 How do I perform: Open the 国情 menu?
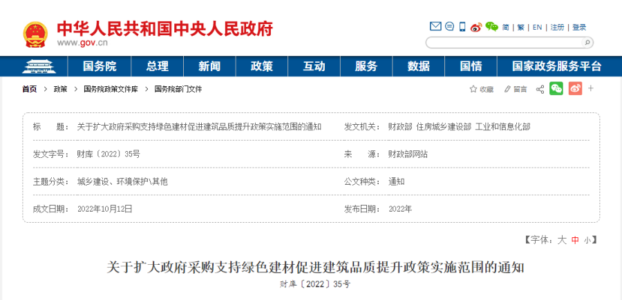click(471, 66)
